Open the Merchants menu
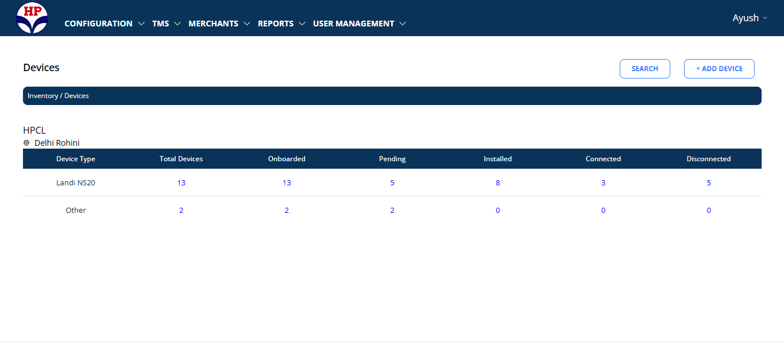This screenshot has height=346, width=784. (219, 24)
